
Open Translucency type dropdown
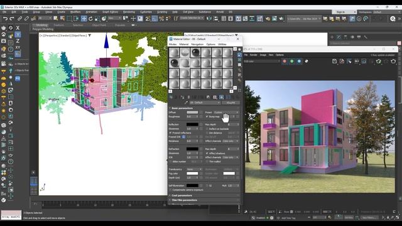click(x=194, y=169)
